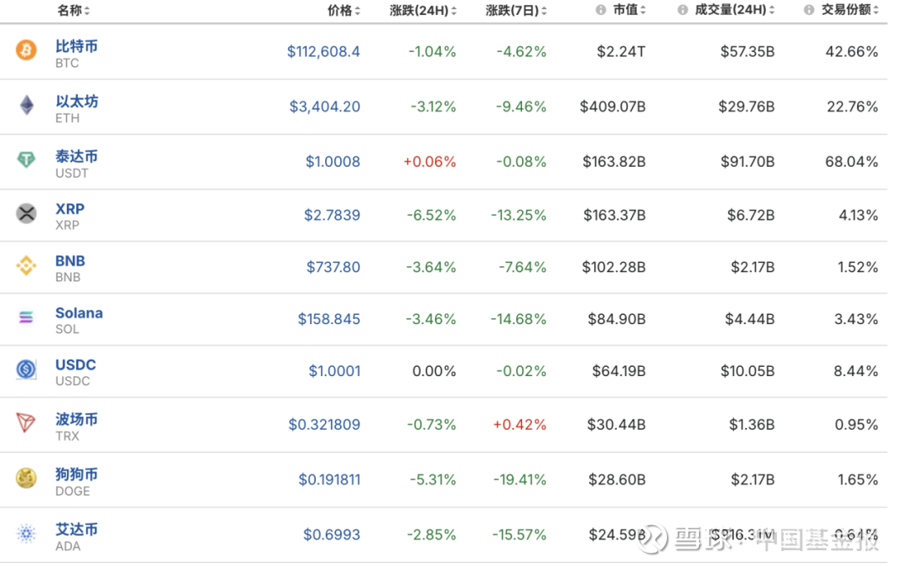Click the Ethereum diamond logo icon
Screen dimensions: 905x567
tap(27, 105)
